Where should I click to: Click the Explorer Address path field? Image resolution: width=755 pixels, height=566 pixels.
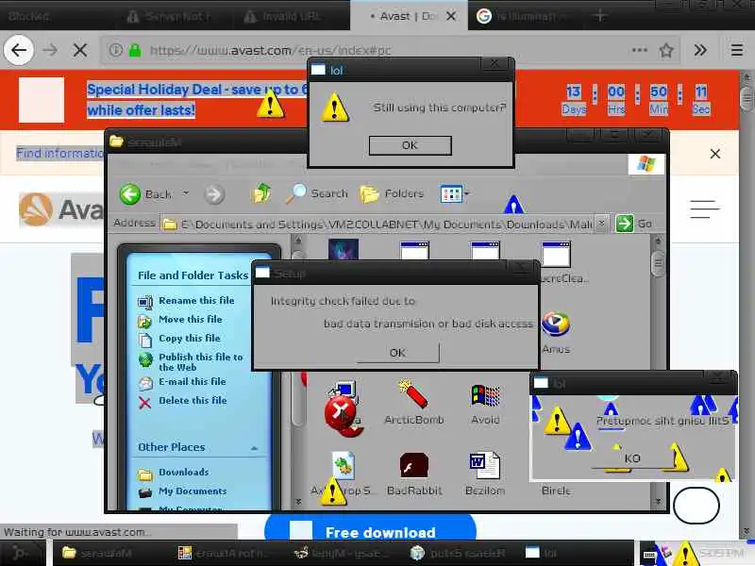tap(379, 225)
